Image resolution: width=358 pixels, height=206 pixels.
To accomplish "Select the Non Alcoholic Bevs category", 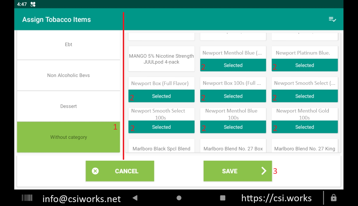I will point(69,75).
